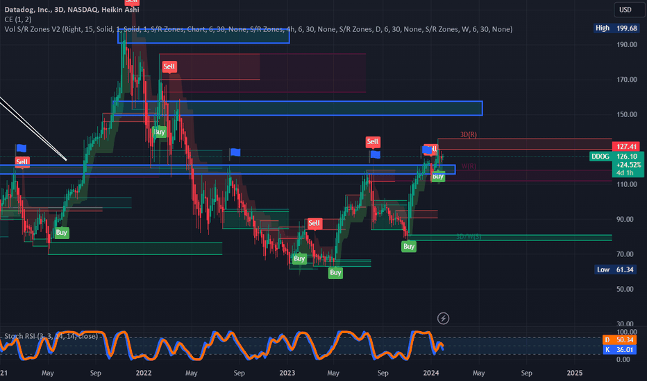Click the lightning bolt replay icon

443,319
